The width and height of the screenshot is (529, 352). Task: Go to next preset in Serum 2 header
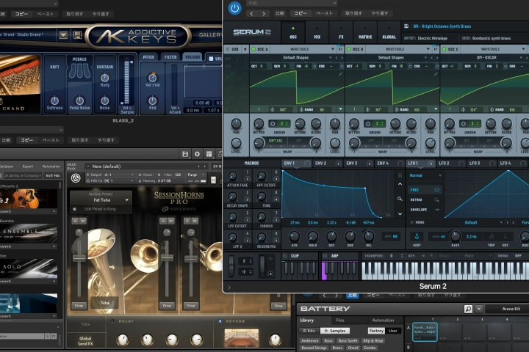pos(264,13)
